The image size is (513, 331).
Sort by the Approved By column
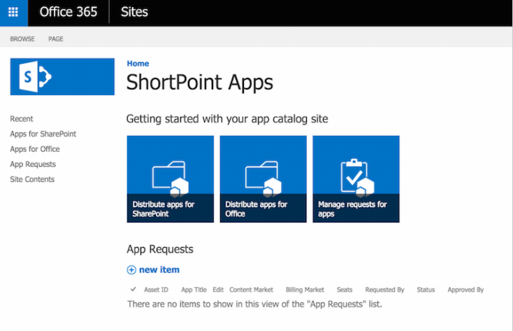(x=465, y=290)
